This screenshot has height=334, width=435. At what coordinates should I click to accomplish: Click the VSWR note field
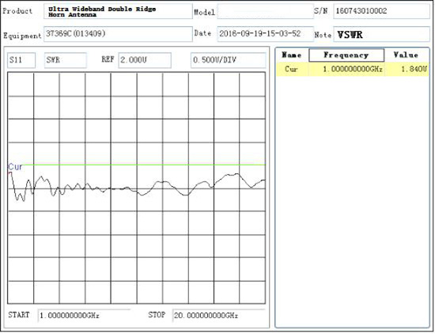(x=381, y=34)
